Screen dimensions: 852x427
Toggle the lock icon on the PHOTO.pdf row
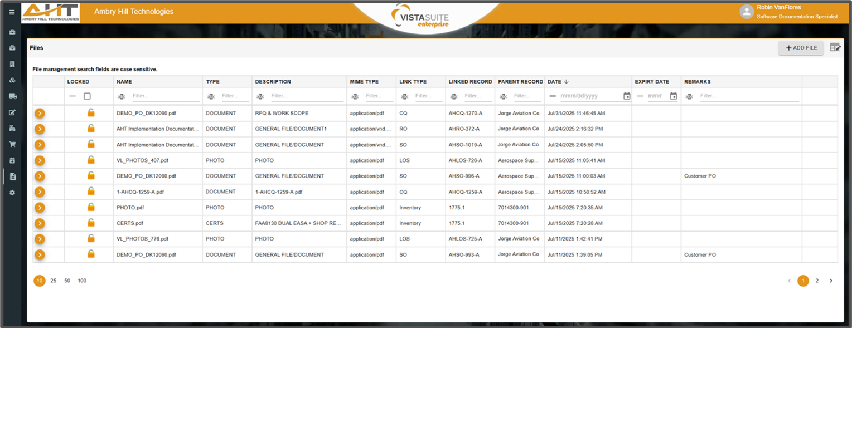point(91,207)
